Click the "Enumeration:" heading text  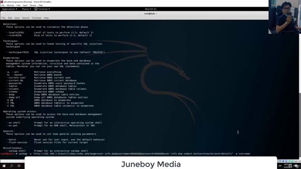pos(11,58)
